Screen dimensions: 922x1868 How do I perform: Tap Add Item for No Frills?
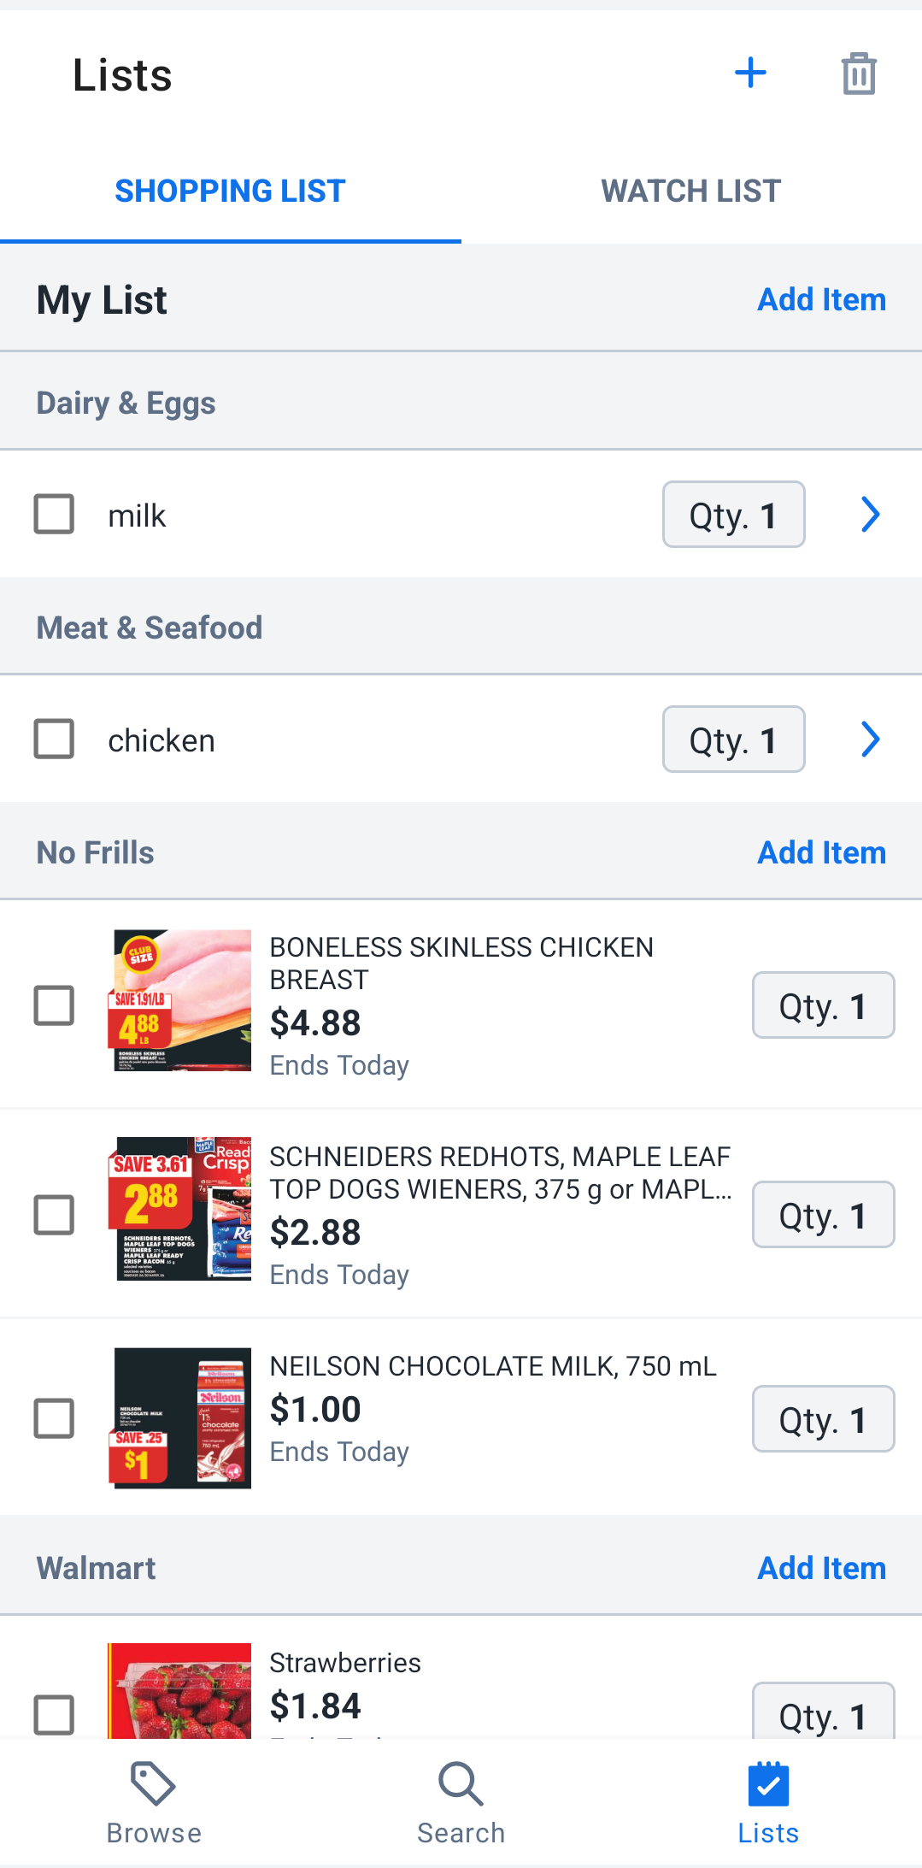click(x=822, y=852)
